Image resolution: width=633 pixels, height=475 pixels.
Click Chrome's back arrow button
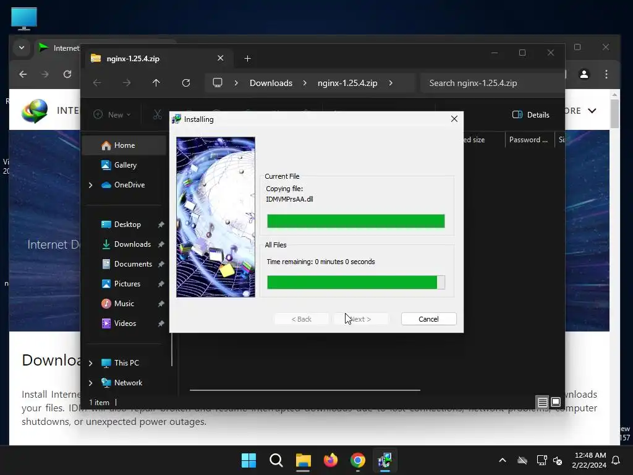[23, 74]
